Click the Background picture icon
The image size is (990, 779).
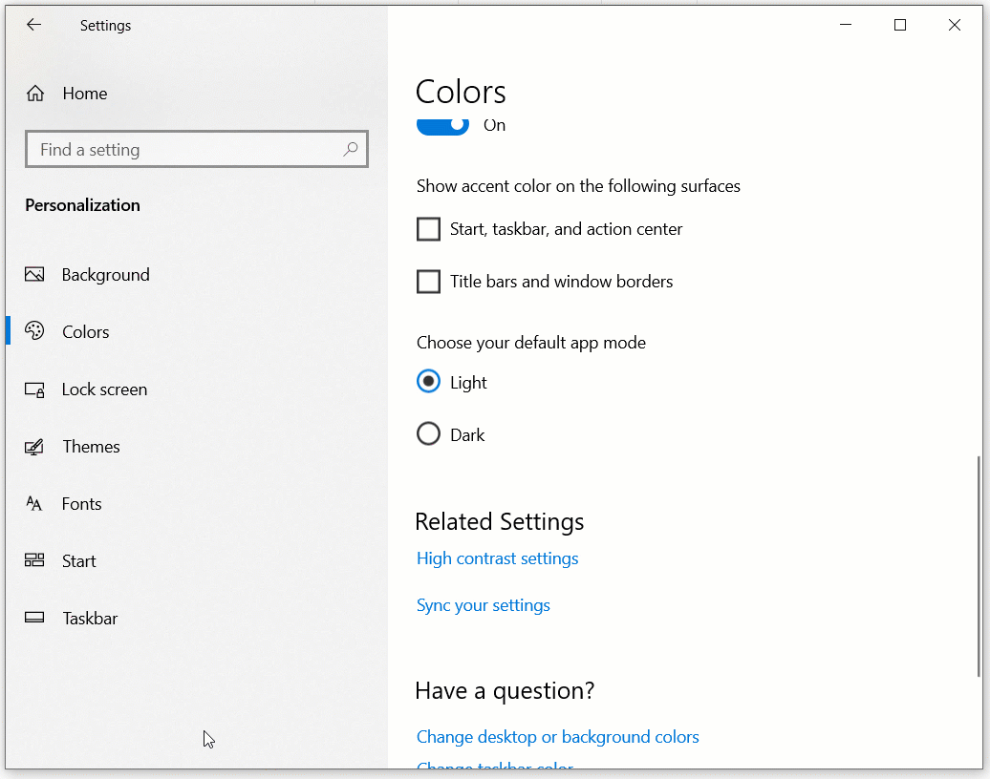(x=35, y=275)
